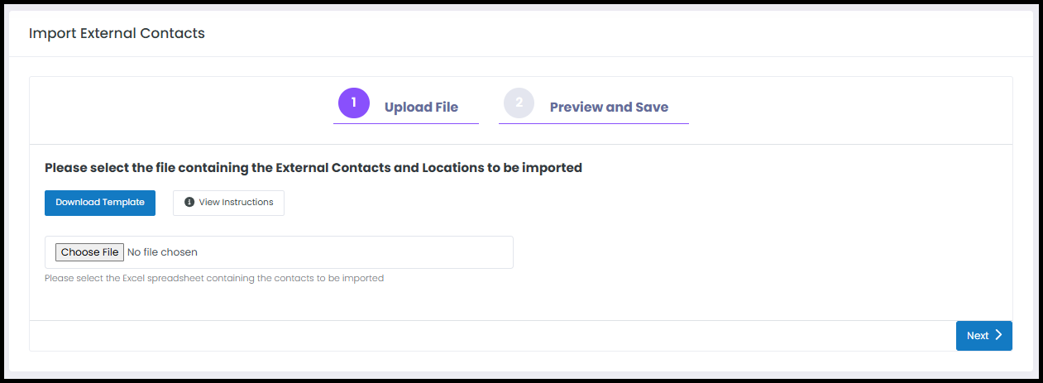The height and width of the screenshot is (383, 1043).
Task: Click blank panel area below the help text
Action: click(521, 303)
